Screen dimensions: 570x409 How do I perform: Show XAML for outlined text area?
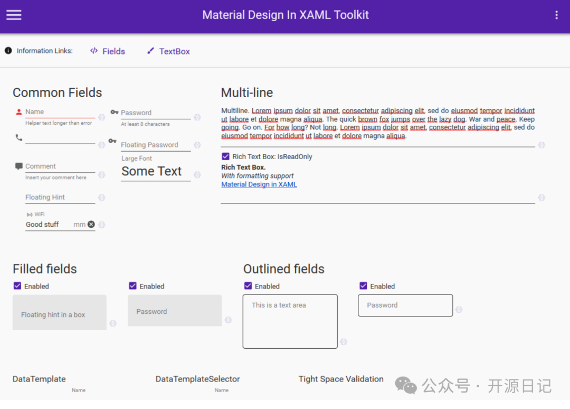[x=344, y=342]
